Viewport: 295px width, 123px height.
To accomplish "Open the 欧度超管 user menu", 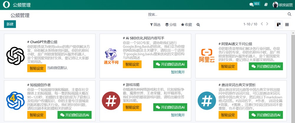I will (283, 5).
